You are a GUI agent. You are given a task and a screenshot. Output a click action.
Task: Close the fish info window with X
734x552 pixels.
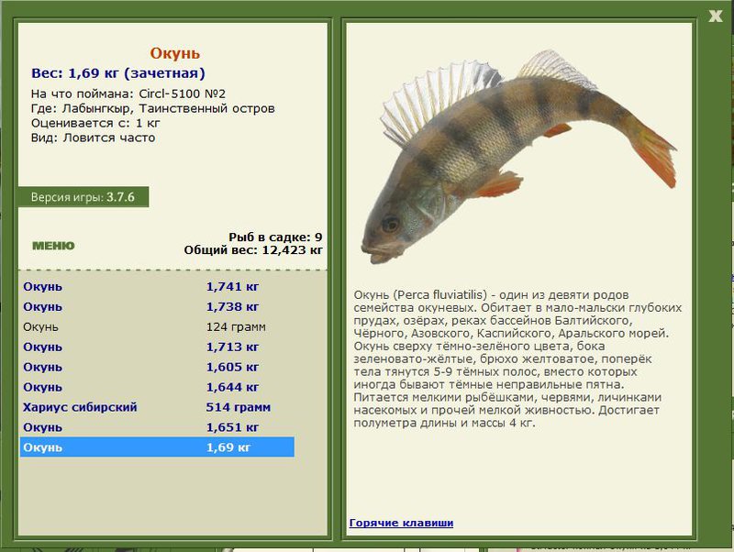point(716,16)
